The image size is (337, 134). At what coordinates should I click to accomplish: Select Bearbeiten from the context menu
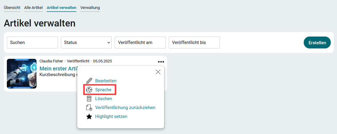click(106, 81)
